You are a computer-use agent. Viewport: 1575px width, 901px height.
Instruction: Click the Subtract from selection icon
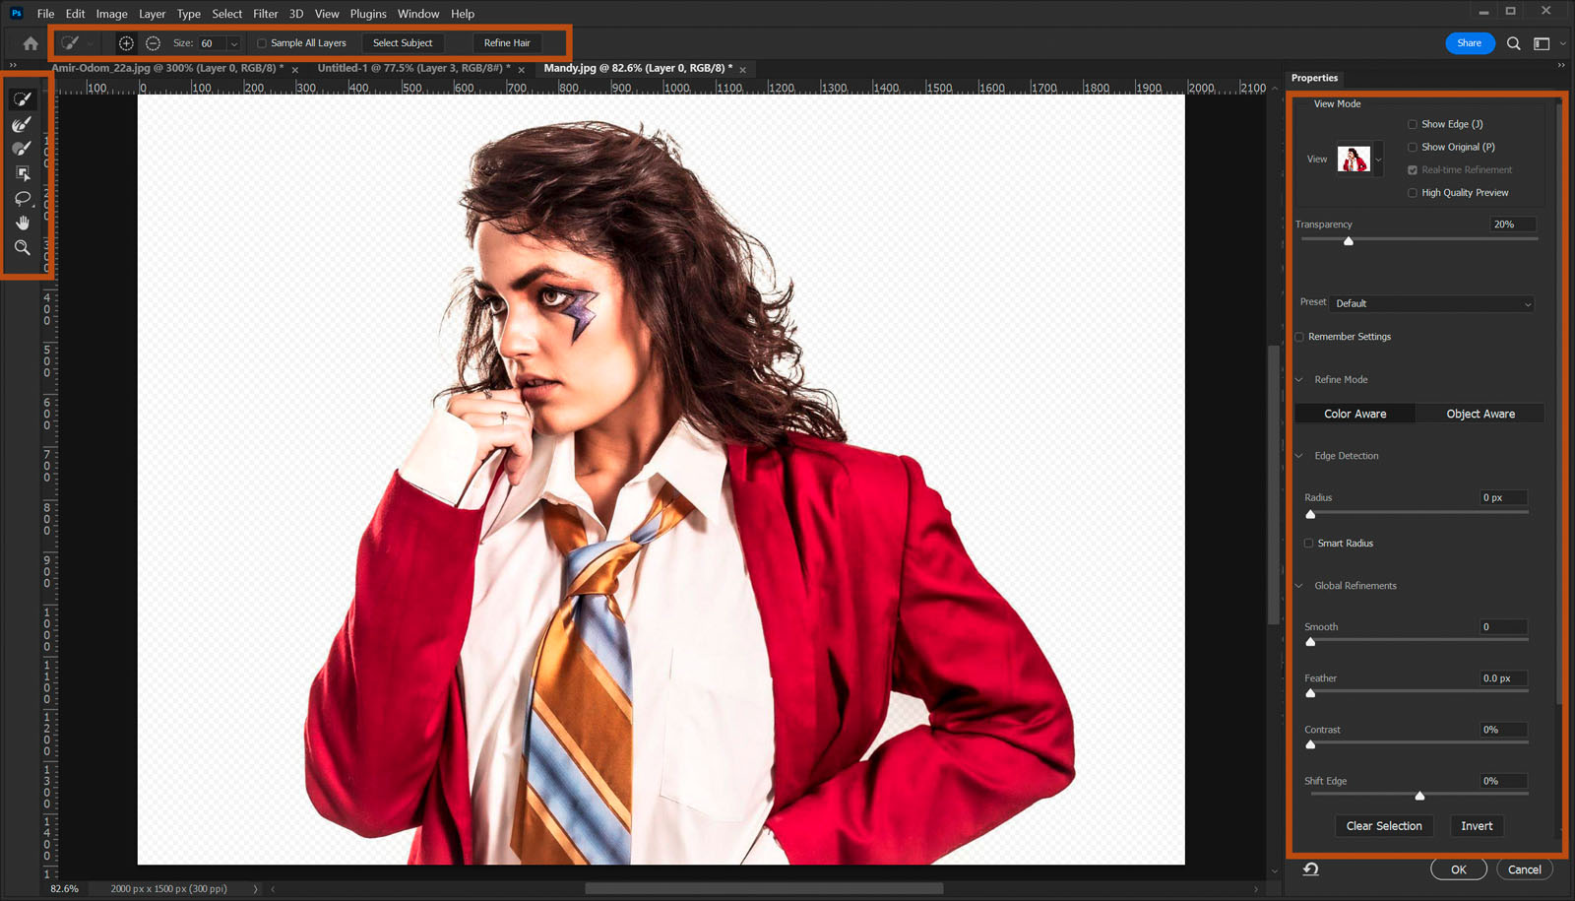point(153,43)
